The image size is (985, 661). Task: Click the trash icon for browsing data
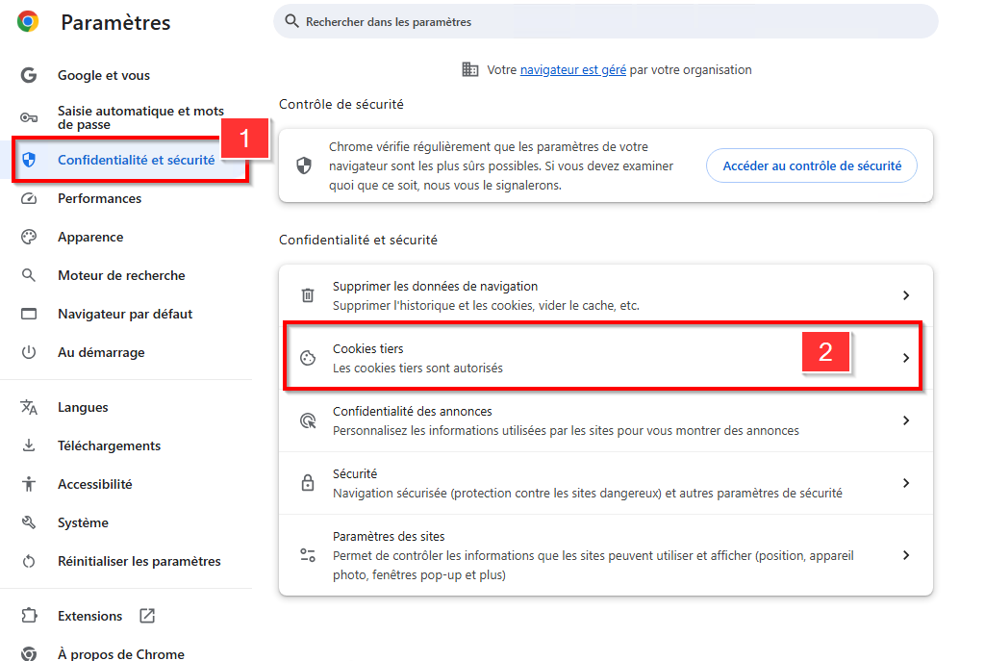coord(308,295)
